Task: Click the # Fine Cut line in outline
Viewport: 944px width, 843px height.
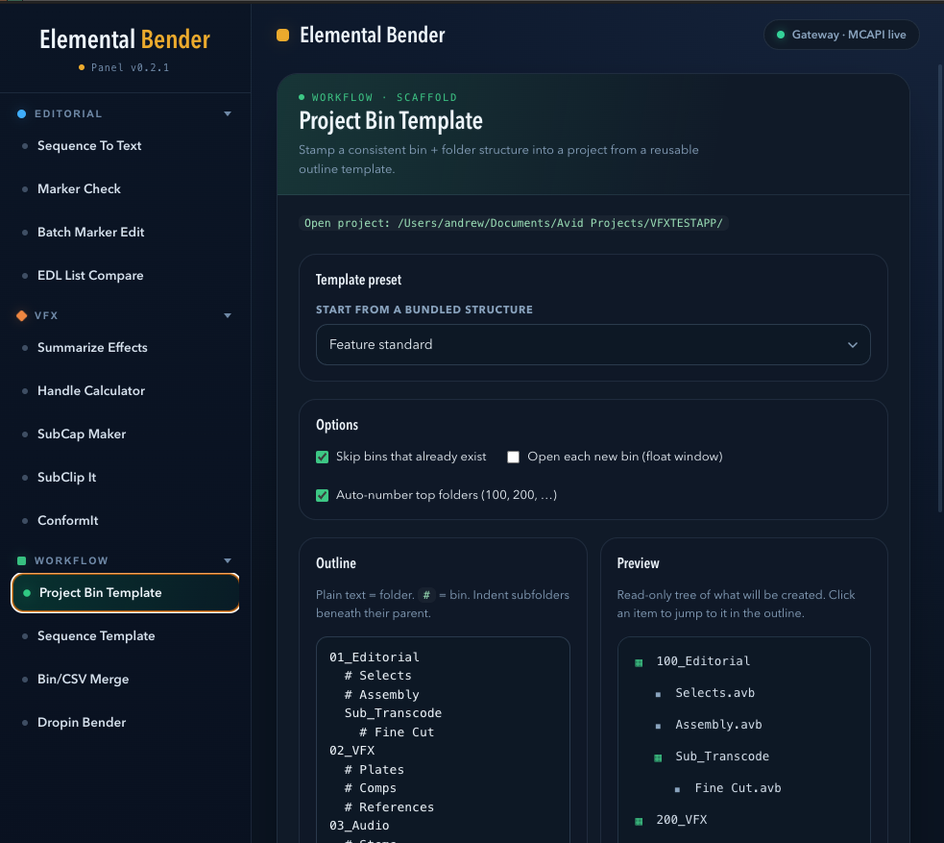Action: (x=397, y=732)
